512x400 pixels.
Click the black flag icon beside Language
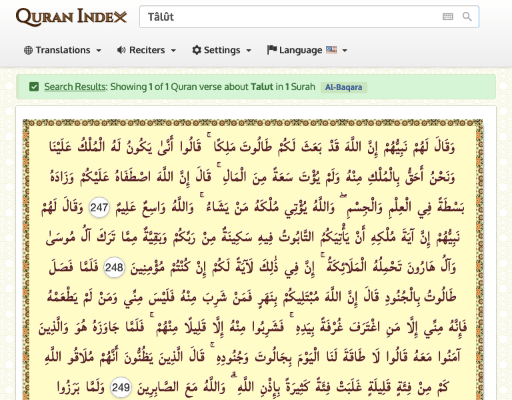(x=271, y=50)
